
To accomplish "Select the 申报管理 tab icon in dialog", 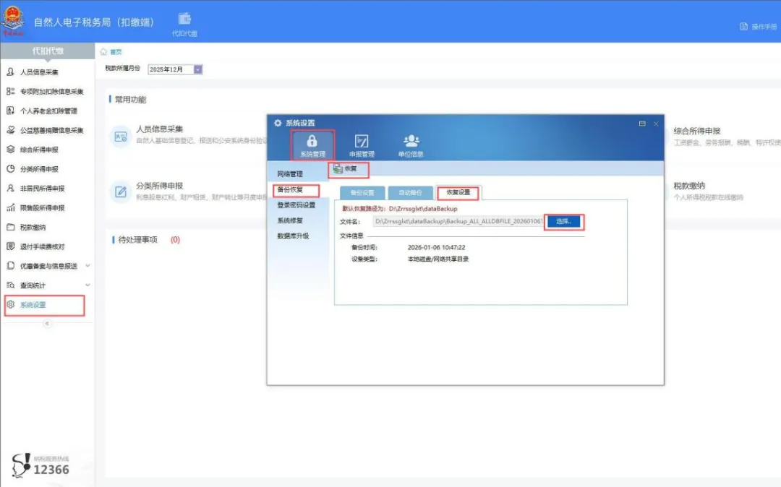I will (x=362, y=145).
